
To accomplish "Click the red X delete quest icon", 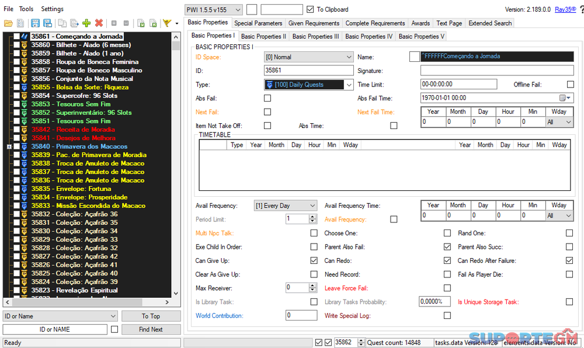I will click(x=99, y=23).
